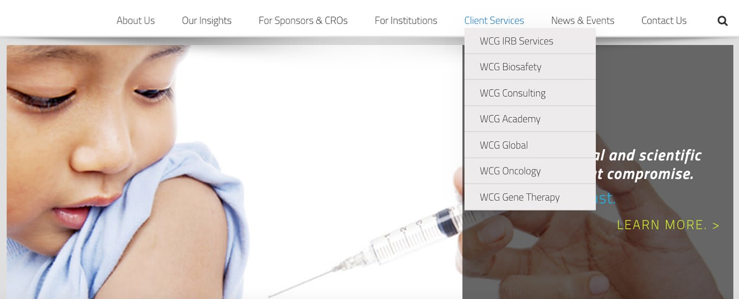
Task: Select WCG Global option
Action: pyautogui.click(x=530, y=145)
